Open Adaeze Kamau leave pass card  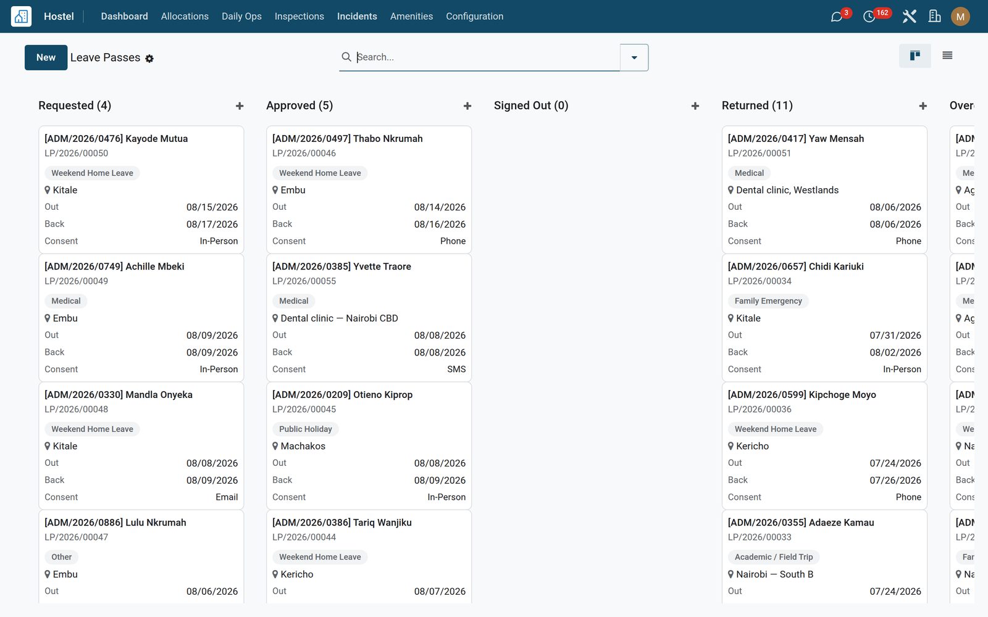point(824,557)
